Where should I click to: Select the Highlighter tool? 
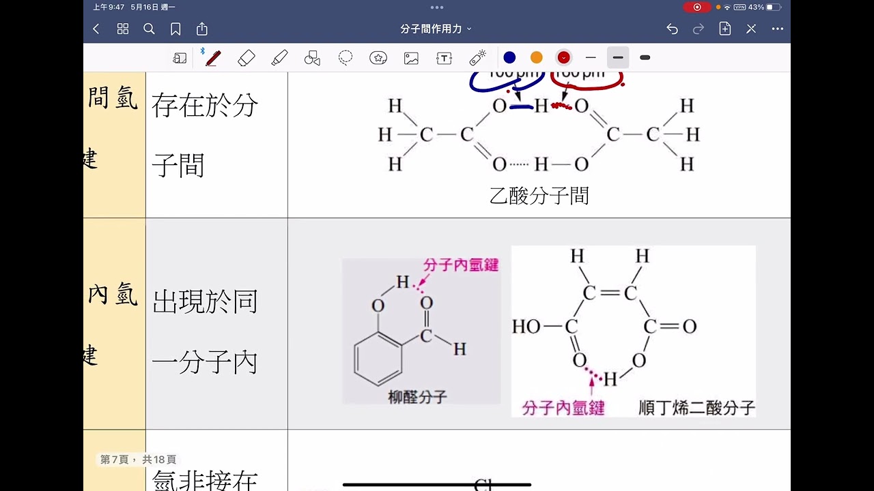click(x=279, y=58)
